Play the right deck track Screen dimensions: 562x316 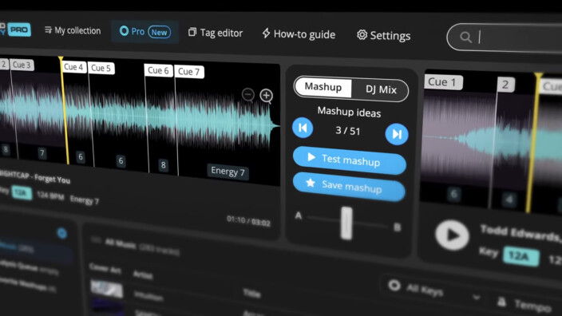(x=452, y=235)
